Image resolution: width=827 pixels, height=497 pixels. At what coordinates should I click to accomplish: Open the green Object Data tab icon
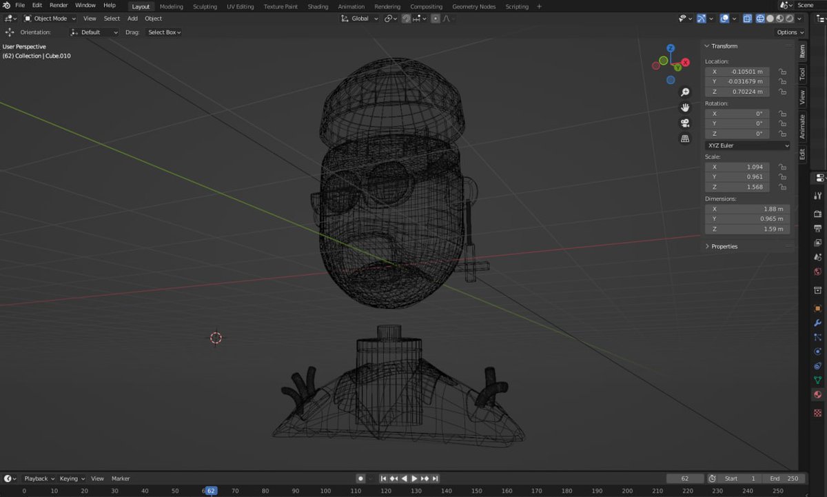tap(818, 381)
